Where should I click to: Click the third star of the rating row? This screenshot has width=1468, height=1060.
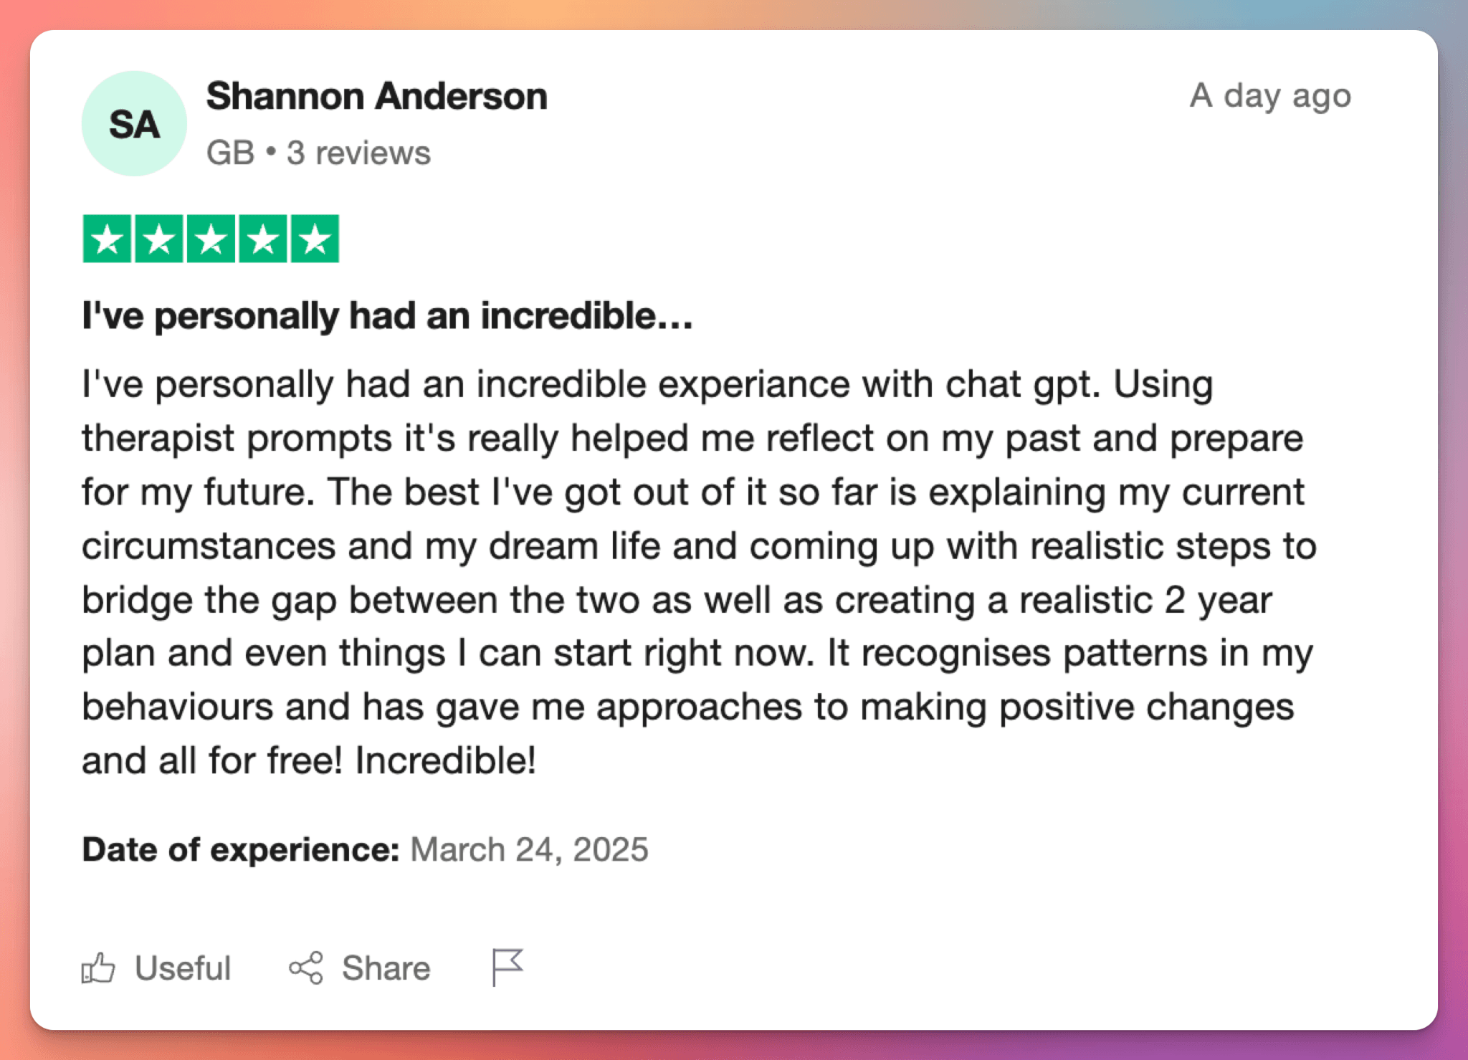coord(210,239)
